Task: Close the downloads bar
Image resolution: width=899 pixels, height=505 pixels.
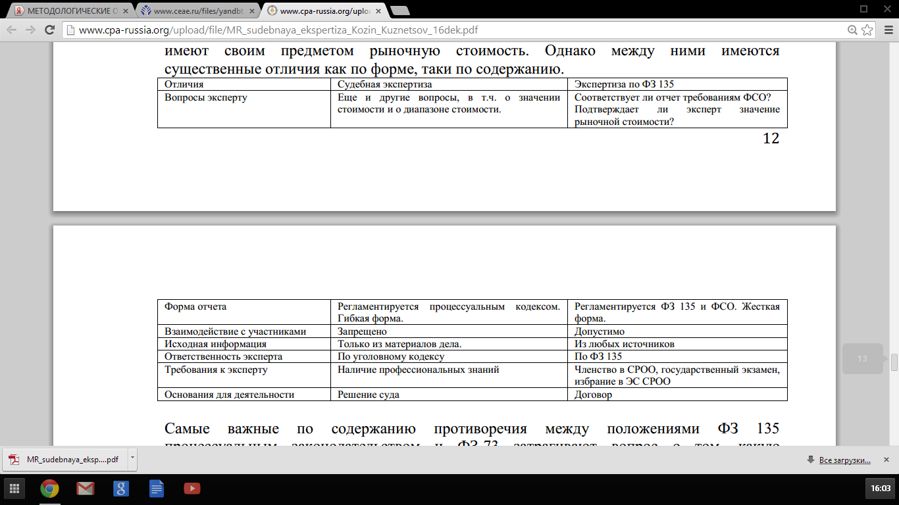Action: (x=888, y=460)
